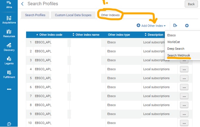The height and width of the screenshot is (127, 200).
Task: Choose Deep Search from the dropdown menu
Action: [176, 49]
